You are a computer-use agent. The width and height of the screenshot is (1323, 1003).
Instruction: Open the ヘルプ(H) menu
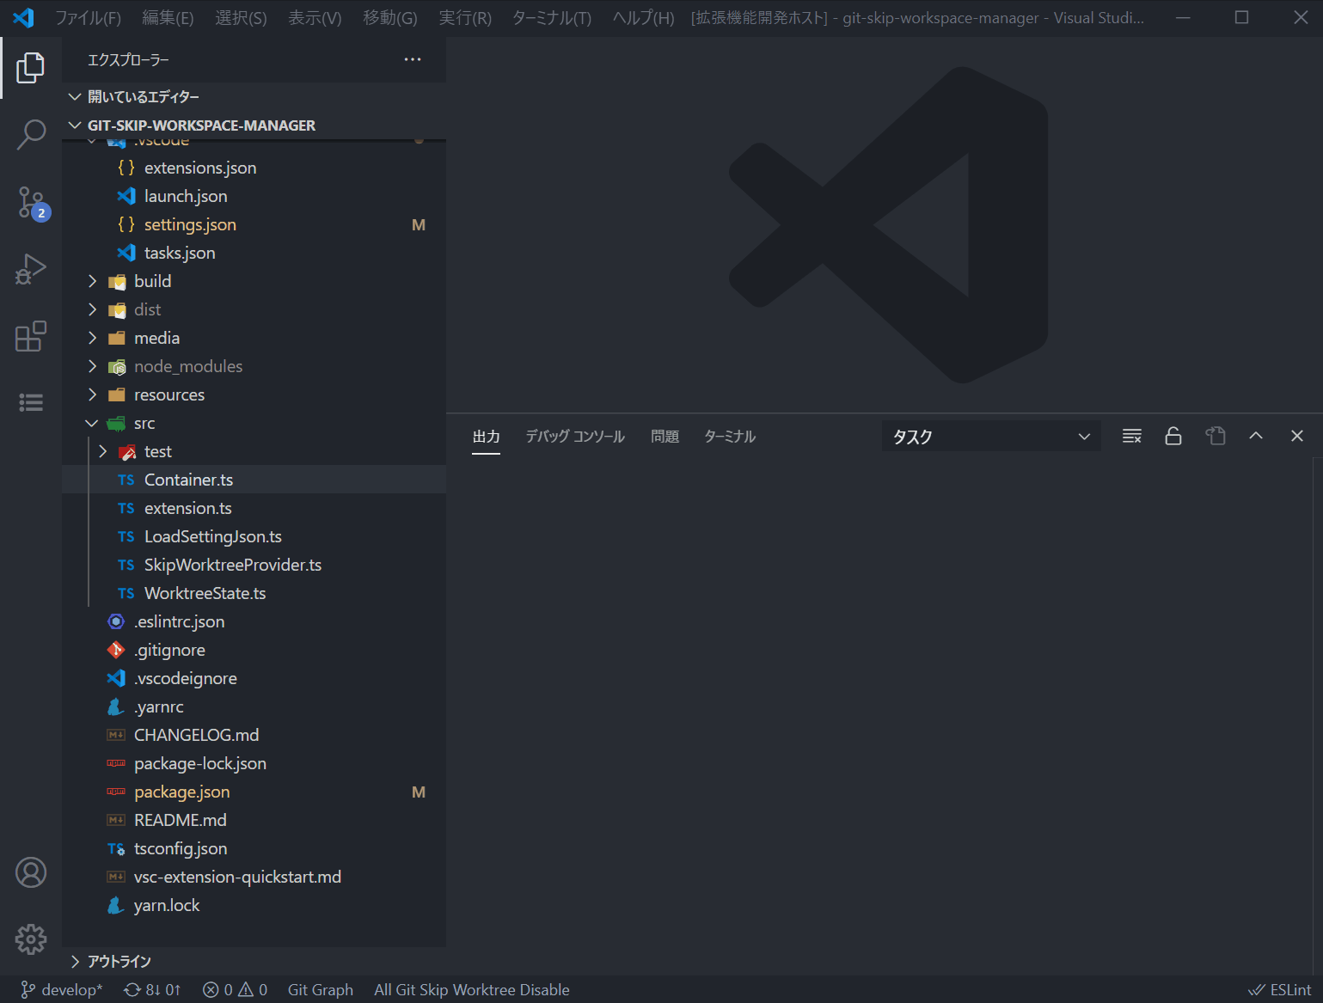point(643,18)
